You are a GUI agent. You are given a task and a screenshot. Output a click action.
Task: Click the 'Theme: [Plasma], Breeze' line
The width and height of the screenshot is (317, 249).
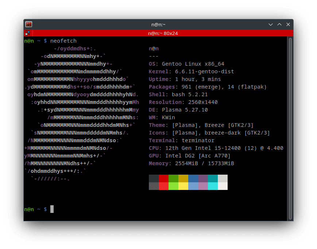pos(201,125)
